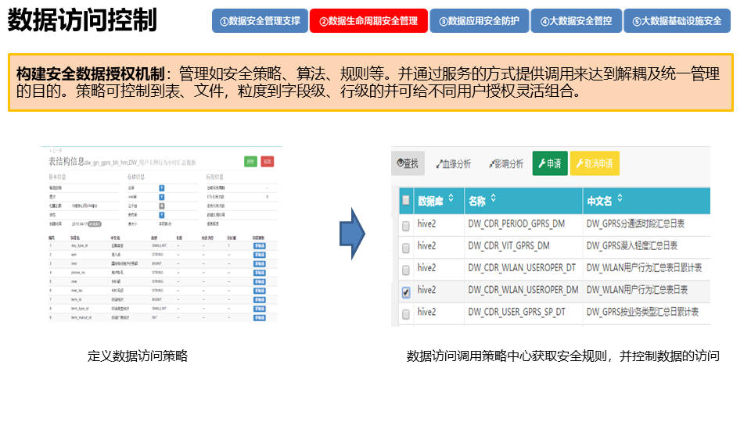Click the blue button in the imei row
This screenshot has height=422, width=751.
[x=259, y=282]
